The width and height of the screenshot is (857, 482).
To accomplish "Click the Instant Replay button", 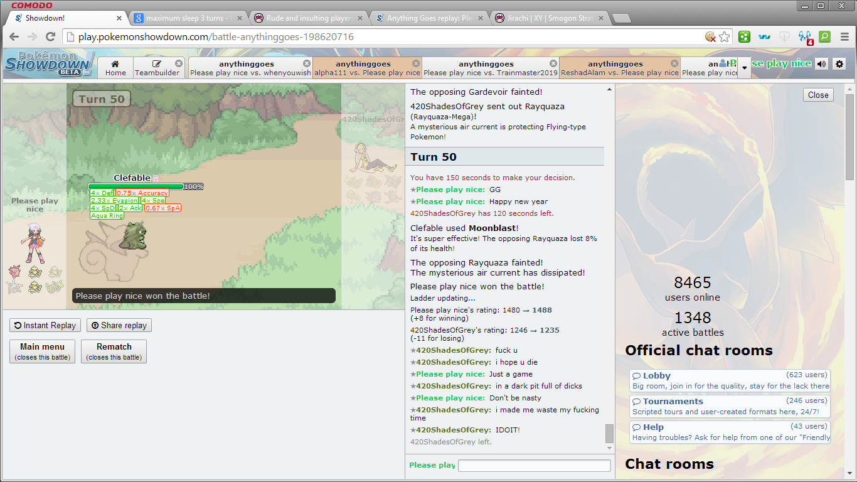I will (x=45, y=325).
